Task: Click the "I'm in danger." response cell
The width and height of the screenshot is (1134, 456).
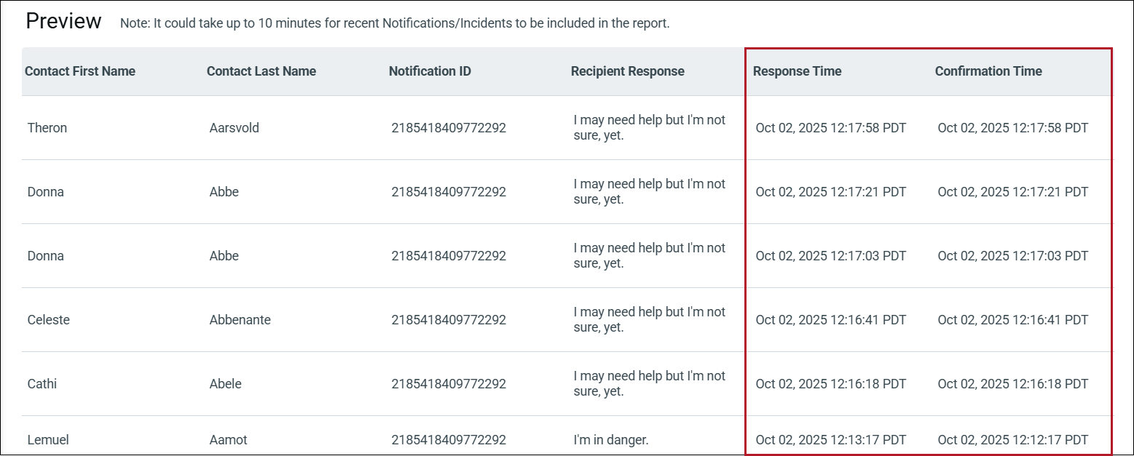Action: [610, 440]
